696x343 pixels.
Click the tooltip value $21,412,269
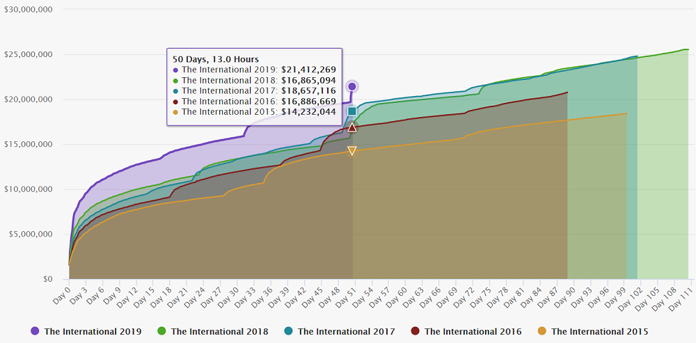308,70
